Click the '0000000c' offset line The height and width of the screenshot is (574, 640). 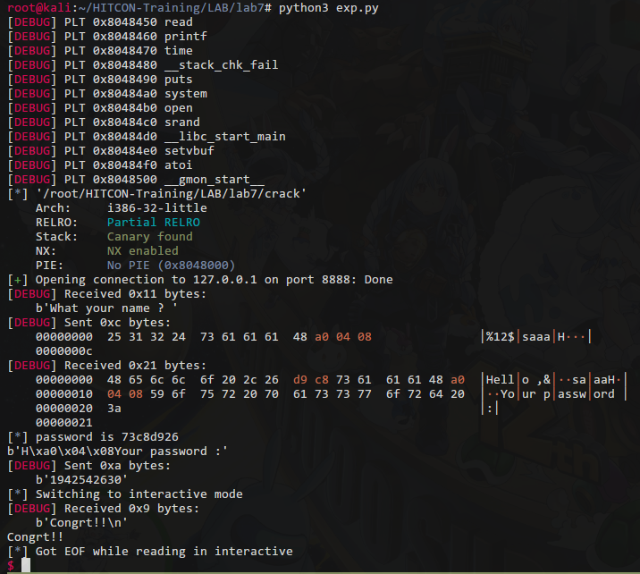coord(64,351)
